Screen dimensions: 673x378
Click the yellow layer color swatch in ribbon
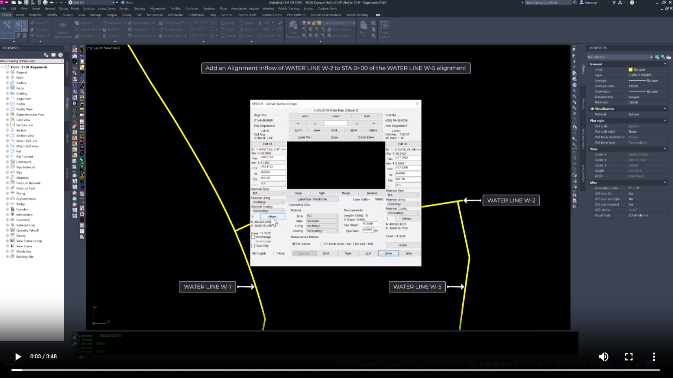tap(319, 23)
